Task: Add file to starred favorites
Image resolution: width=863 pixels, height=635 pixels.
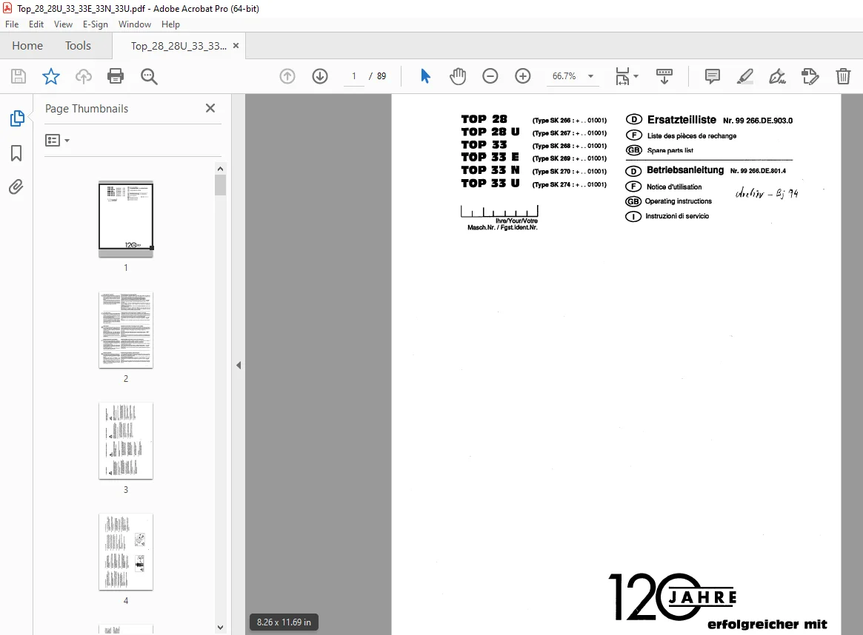Action: pyautogui.click(x=50, y=76)
